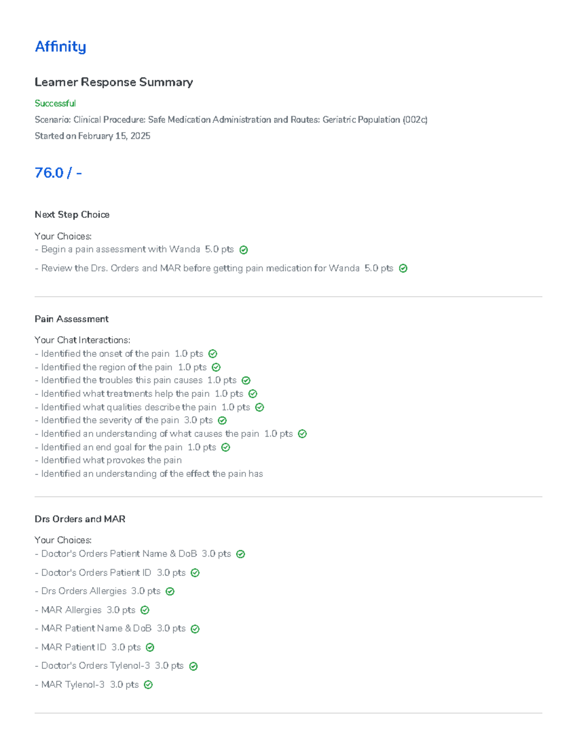Click the 'Pain Assessment' section heading
This screenshot has height=746, width=577.
coord(72,319)
